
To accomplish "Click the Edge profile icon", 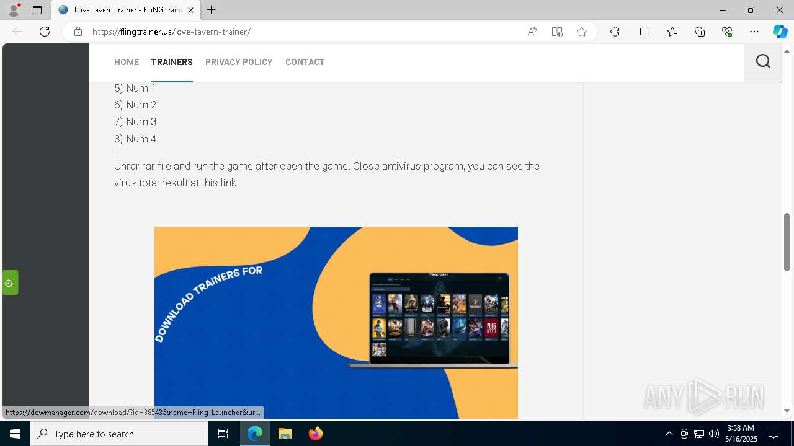I will tap(14, 10).
